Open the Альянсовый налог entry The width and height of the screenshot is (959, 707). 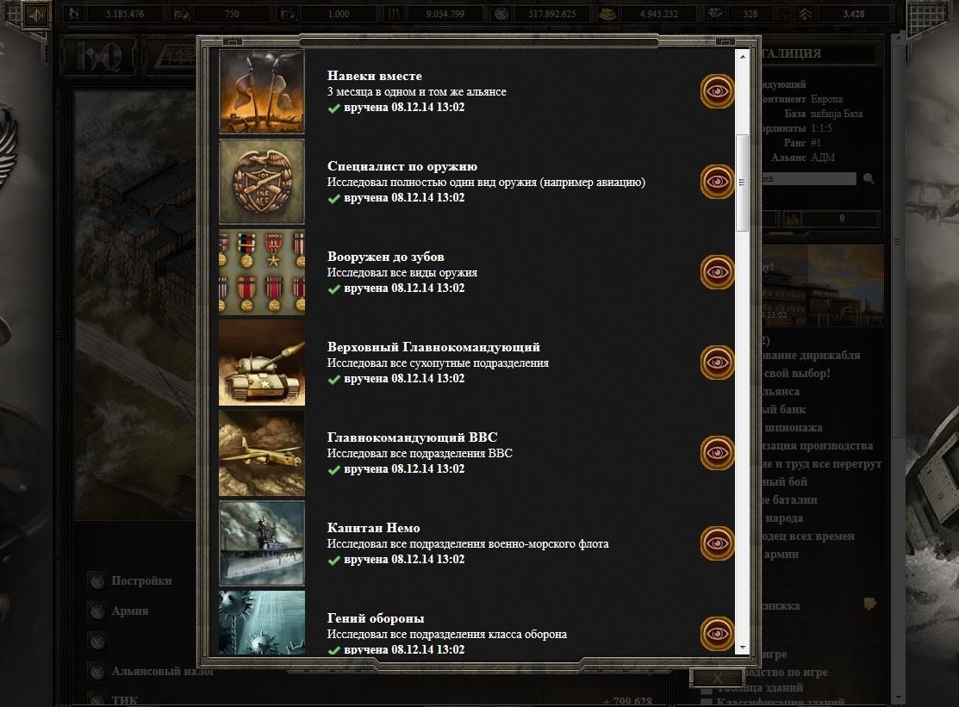[x=162, y=671]
